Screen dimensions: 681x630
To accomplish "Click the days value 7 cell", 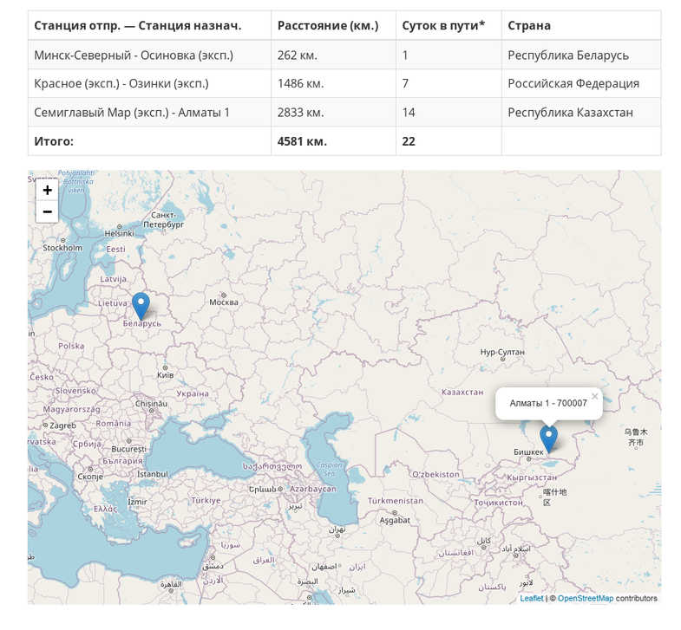I will coord(449,83).
